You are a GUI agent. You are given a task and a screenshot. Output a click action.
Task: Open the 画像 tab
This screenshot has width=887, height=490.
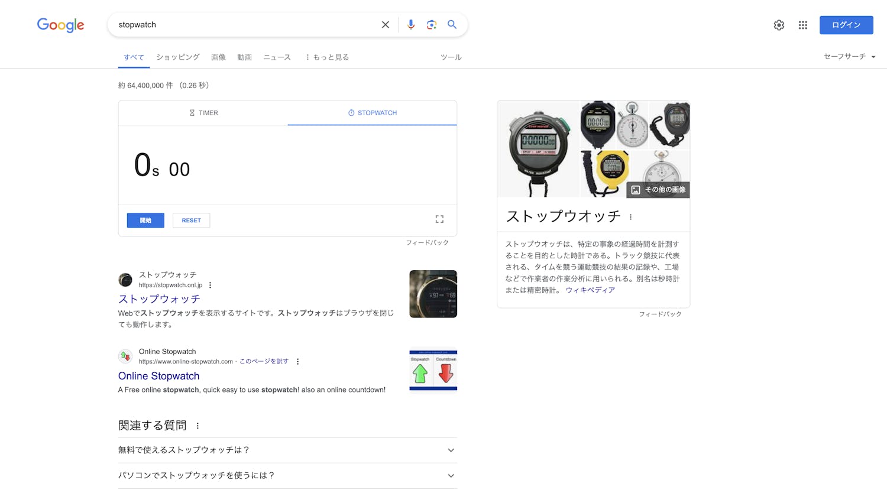point(219,57)
